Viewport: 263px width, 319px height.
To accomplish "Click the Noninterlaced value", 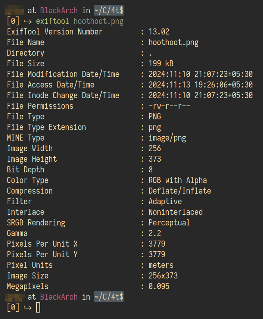I will click(x=175, y=212).
